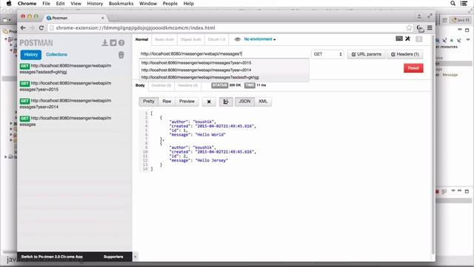Click the request URL input field
The image size is (474, 267).
[x=224, y=54]
